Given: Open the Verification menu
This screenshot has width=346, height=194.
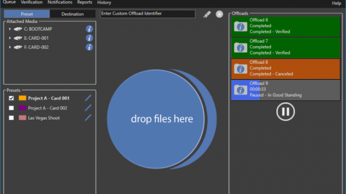Looking at the screenshot, I should [x=31, y=3].
